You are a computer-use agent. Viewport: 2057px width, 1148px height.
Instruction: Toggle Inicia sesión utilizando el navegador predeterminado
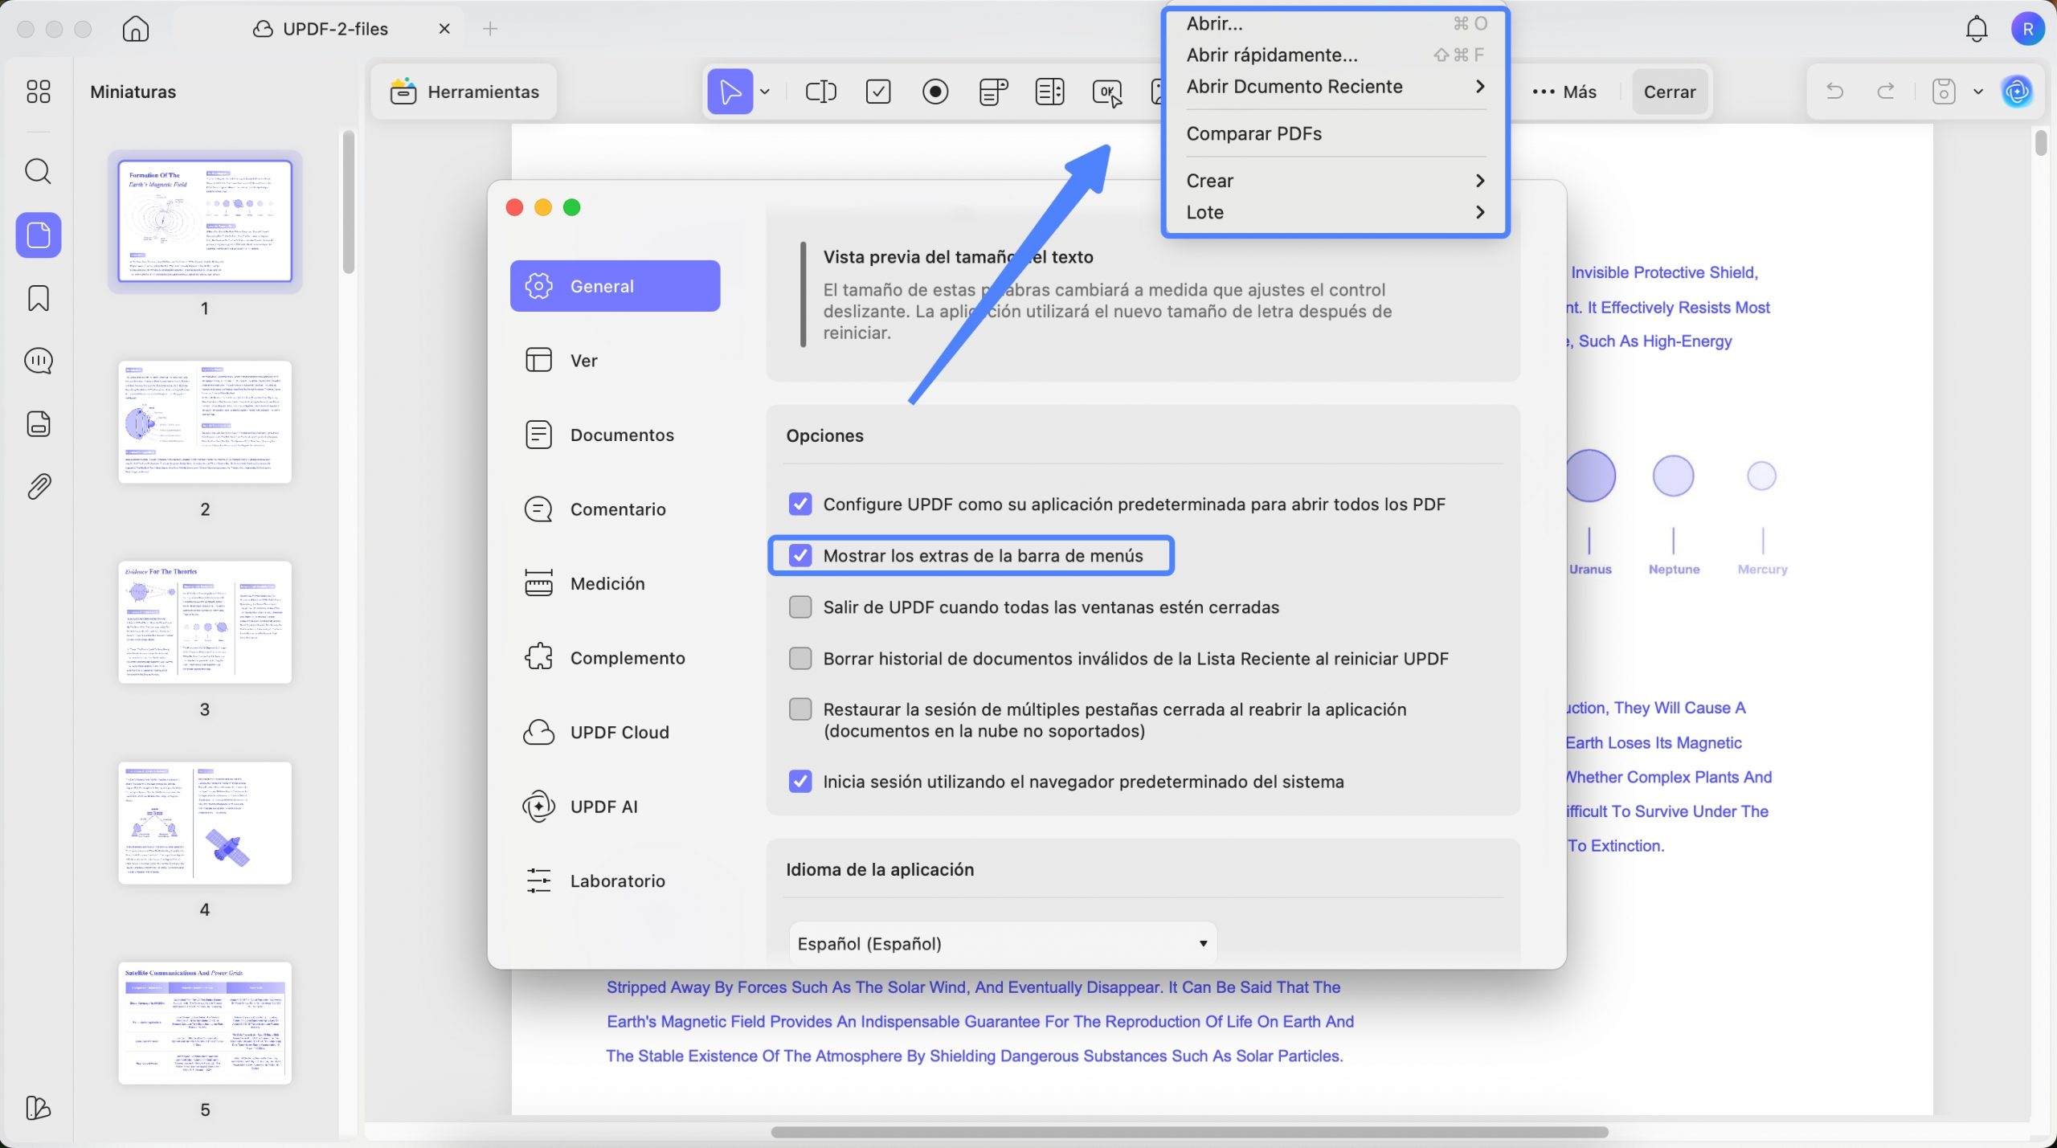[x=800, y=781]
